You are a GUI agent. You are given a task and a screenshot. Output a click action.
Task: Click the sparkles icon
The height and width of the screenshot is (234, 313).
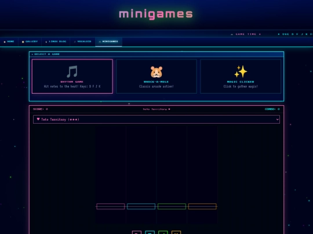point(241,72)
